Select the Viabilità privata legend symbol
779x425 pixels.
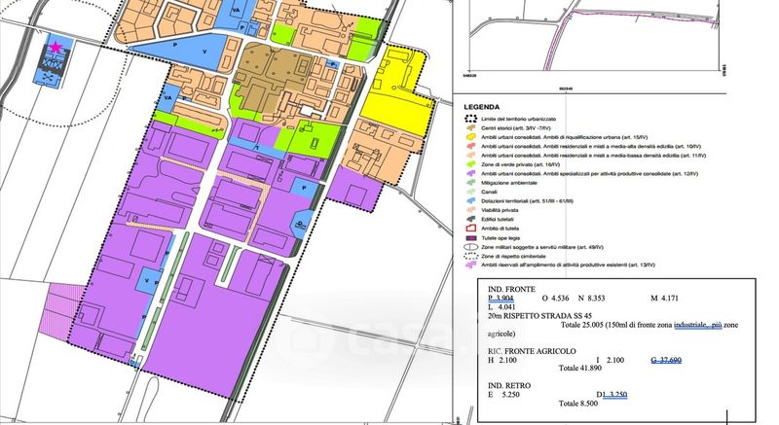point(469,210)
